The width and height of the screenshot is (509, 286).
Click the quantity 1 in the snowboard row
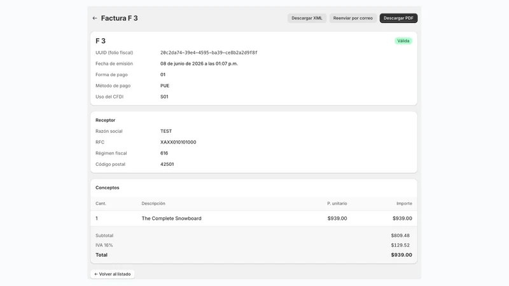(97, 218)
